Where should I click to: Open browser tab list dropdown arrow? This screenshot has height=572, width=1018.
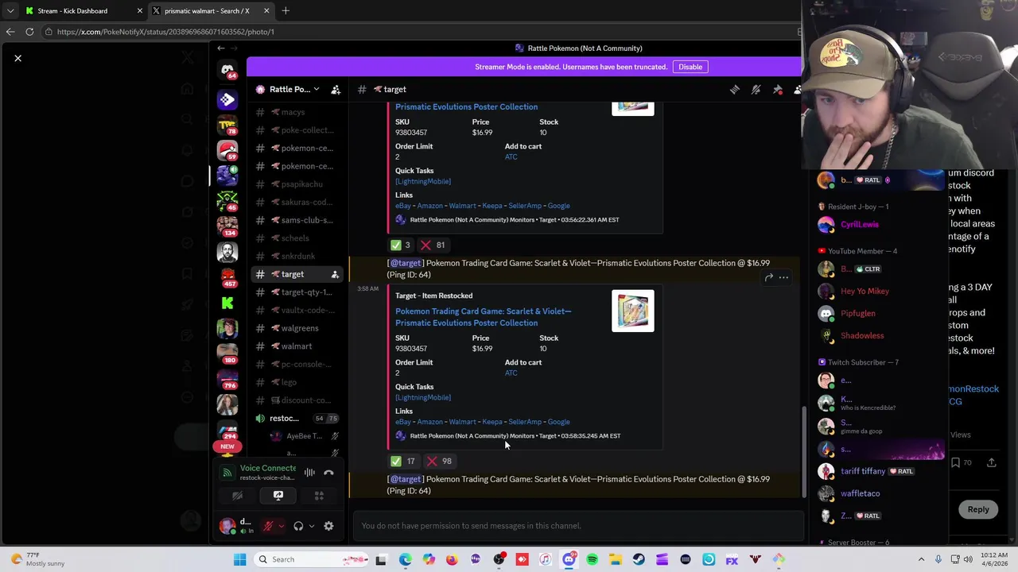point(10,11)
